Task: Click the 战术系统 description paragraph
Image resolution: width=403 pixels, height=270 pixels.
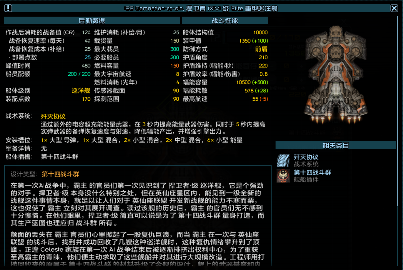Action: pyautogui.click(x=153, y=128)
